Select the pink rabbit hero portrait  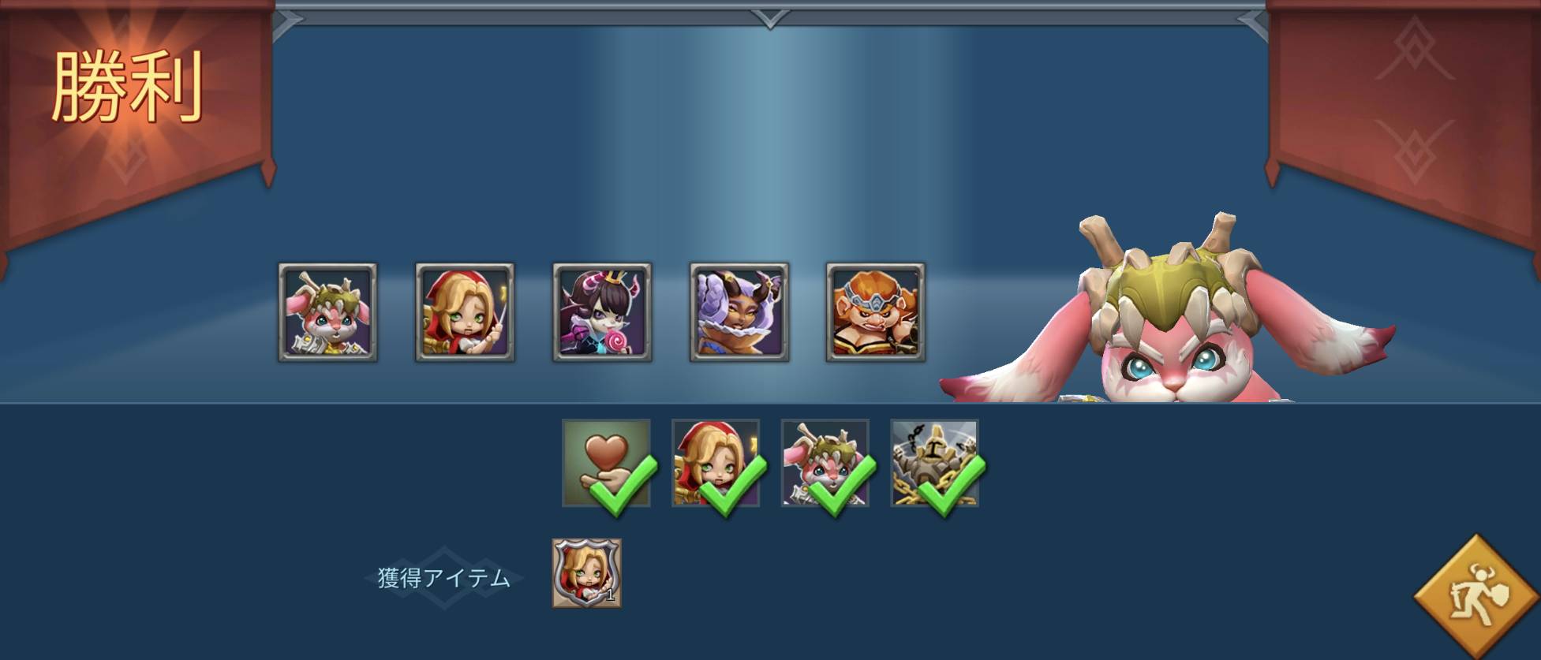(x=327, y=312)
